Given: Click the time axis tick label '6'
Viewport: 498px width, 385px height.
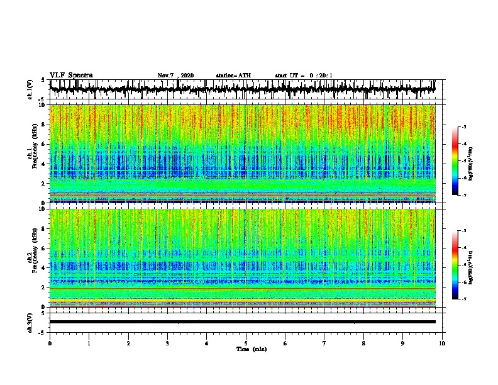Looking at the screenshot, I should coord(285,343).
